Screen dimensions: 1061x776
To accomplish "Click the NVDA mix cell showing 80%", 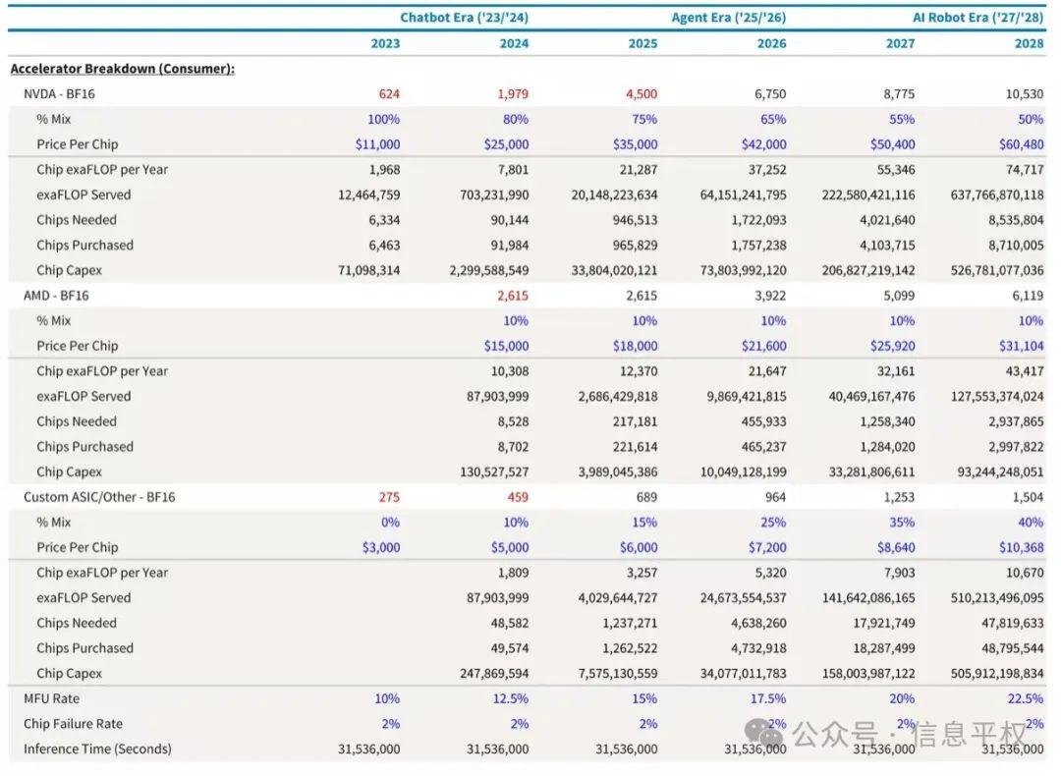I will (516, 119).
